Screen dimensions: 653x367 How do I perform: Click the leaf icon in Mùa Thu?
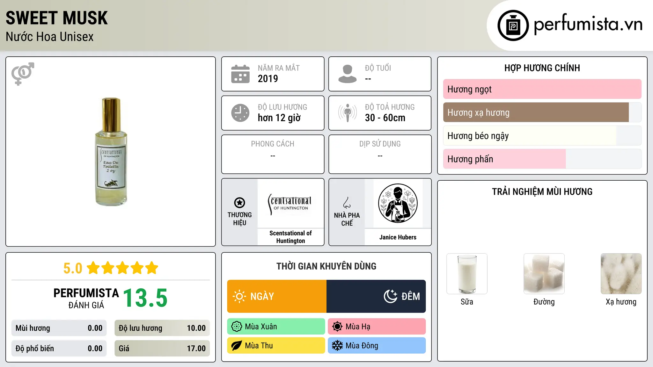tap(237, 346)
